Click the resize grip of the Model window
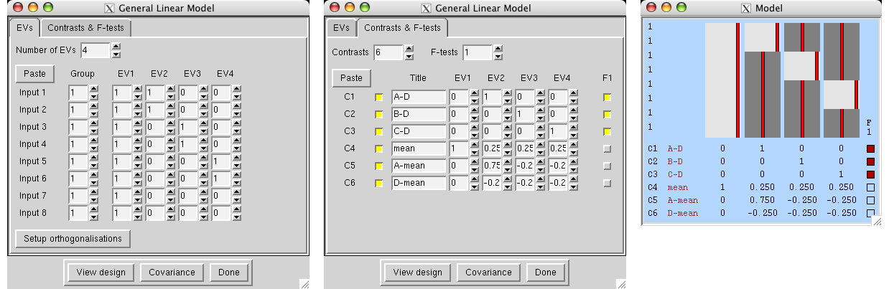Viewport: 889px width, 289px height. click(875, 222)
